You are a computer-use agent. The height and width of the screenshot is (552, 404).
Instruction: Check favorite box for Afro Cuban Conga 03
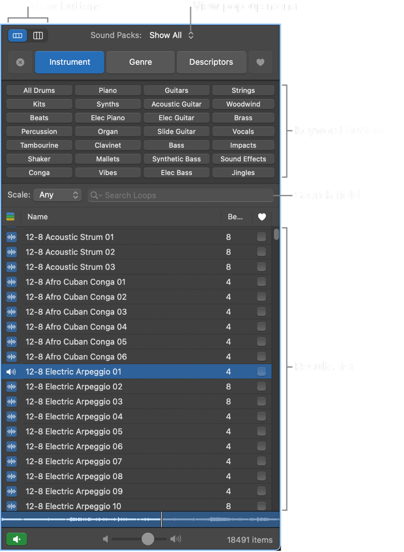click(262, 312)
